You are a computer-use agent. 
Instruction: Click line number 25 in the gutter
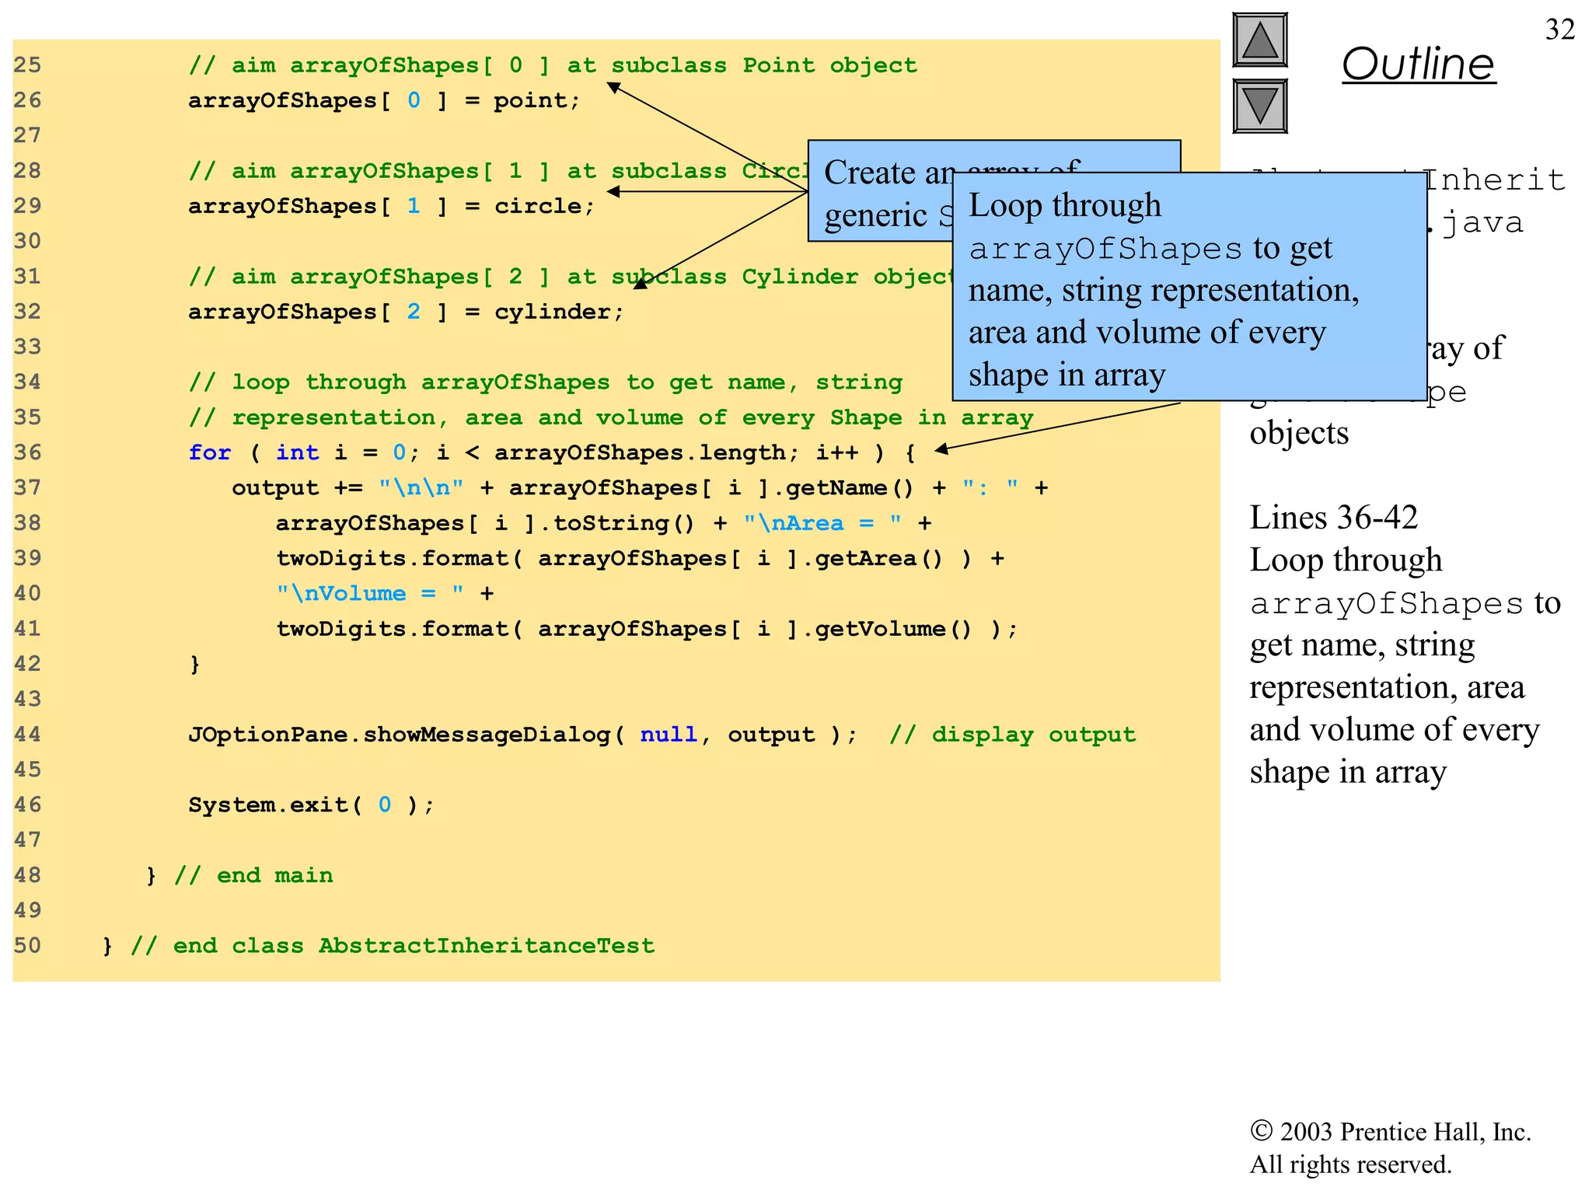(27, 65)
